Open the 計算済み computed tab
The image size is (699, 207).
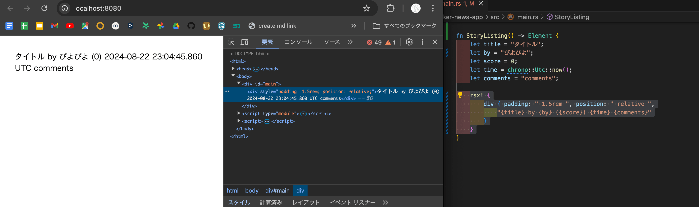click(271, 202)
